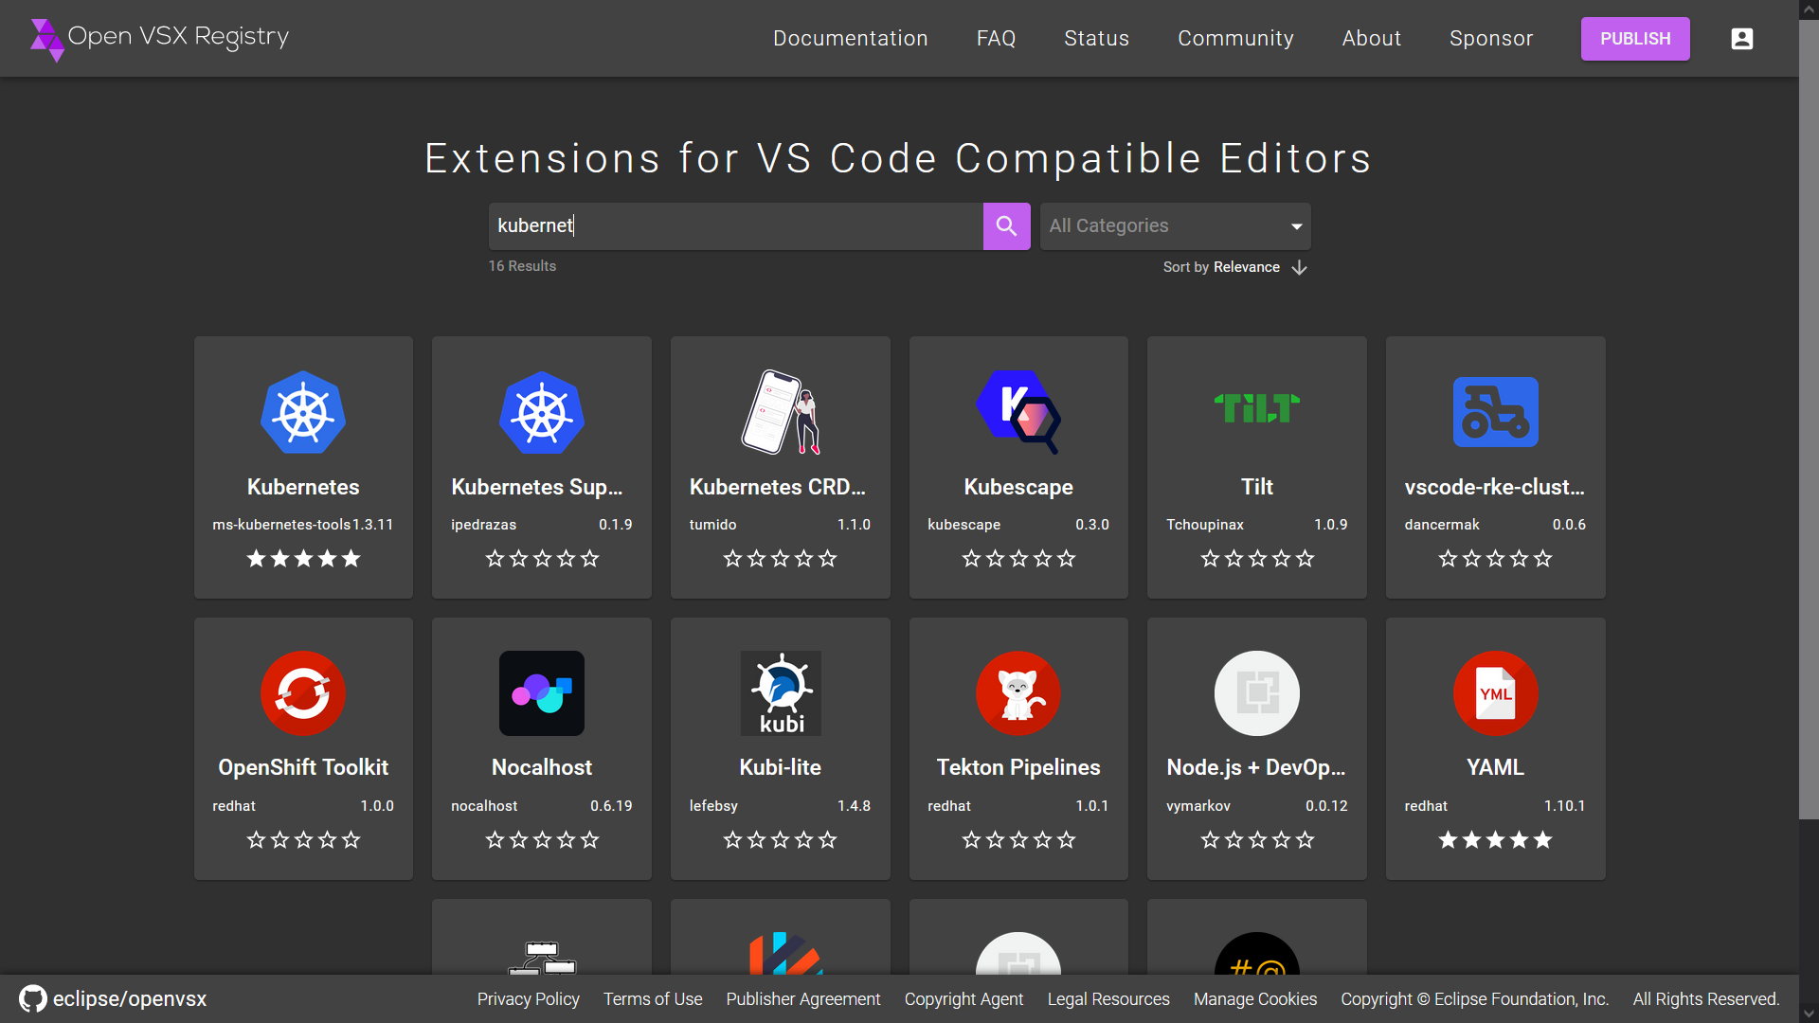Open the Documentation menu item
Image resolution: width=1819 pixels, height=1023 pixels.
pyautogui.click(x=850, y=39)
